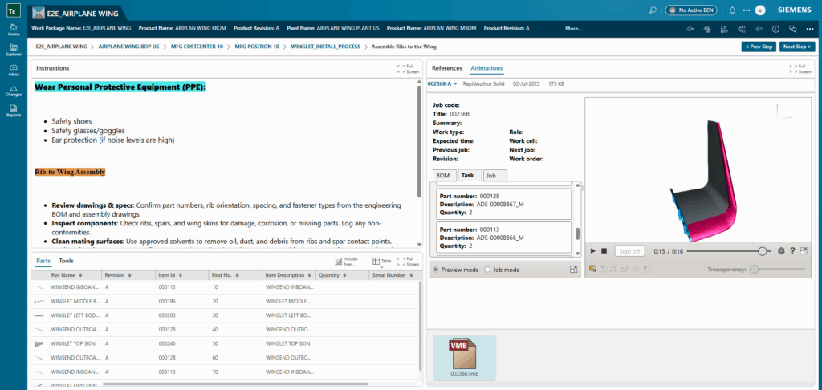This screenshot has width=822, height=390.
Task: Select the Job mode radio button
Action: click(x=487, y=270)
